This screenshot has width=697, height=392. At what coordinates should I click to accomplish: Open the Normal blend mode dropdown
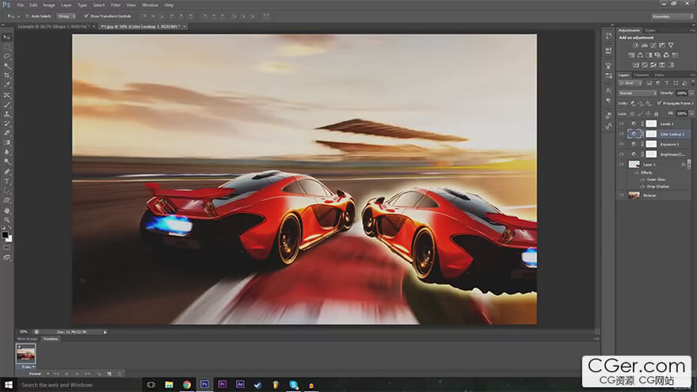click(637, 93)
